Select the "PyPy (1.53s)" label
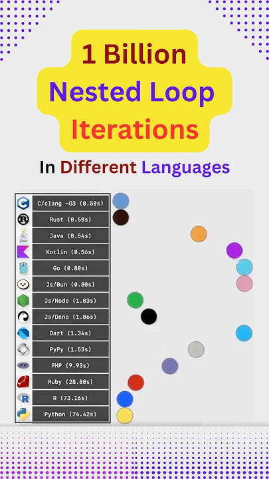The image size is (269, 479). [70, 349]
